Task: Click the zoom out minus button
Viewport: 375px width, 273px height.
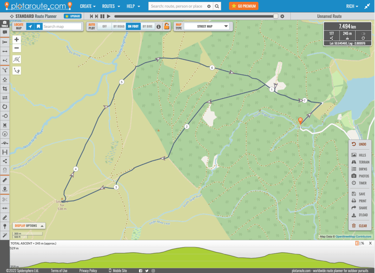Action: click(17, 48)
